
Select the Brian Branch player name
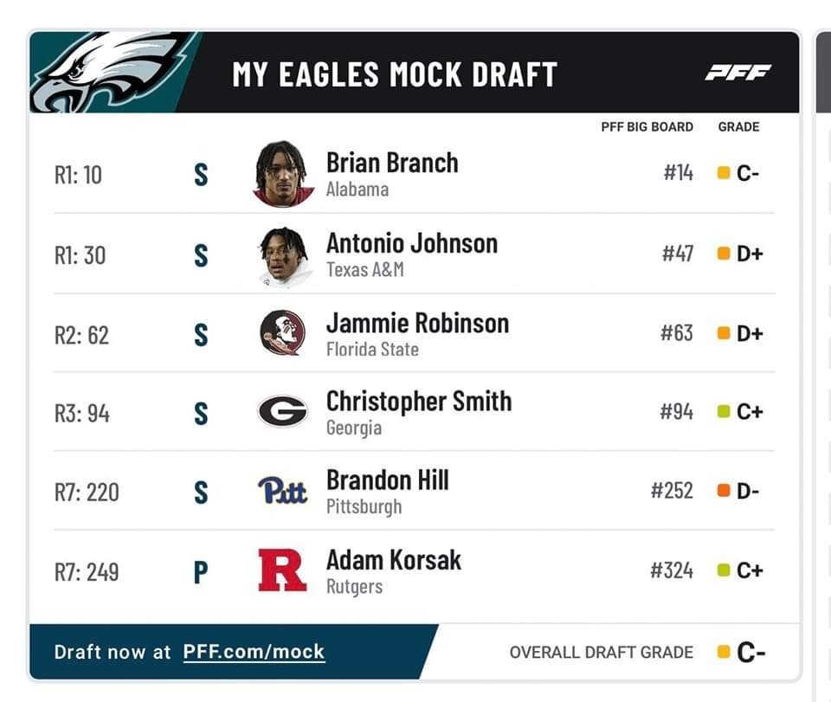392,163
